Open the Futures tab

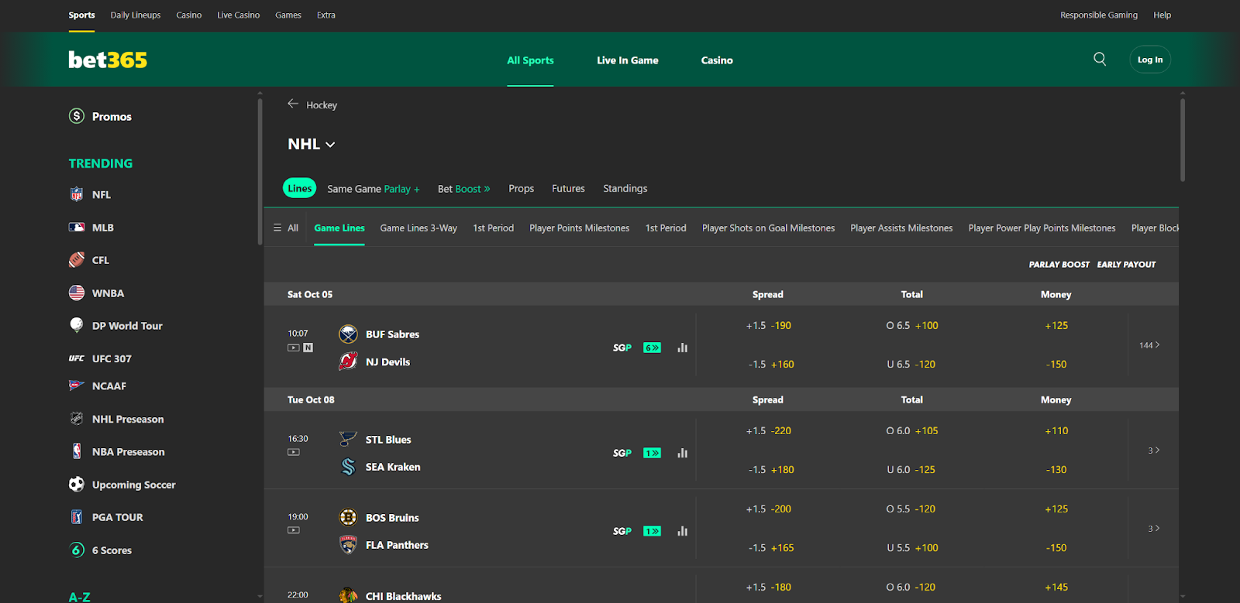click(568, 189)
